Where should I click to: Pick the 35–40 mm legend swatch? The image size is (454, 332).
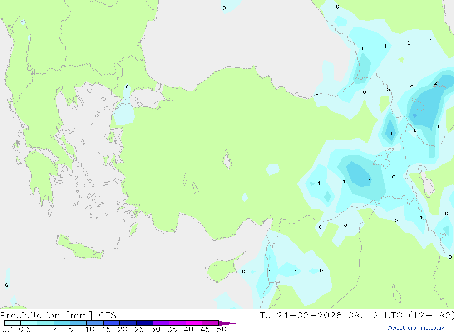point(178,323)
